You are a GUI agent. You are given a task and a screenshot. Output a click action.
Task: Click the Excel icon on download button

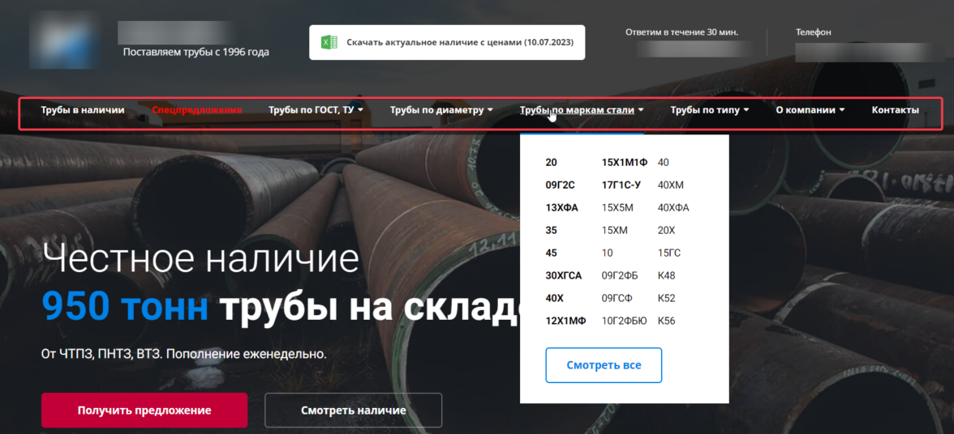(329, 42)
